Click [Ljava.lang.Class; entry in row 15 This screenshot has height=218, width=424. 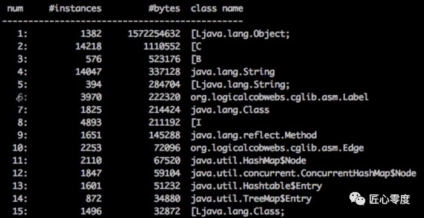point(237,211)
